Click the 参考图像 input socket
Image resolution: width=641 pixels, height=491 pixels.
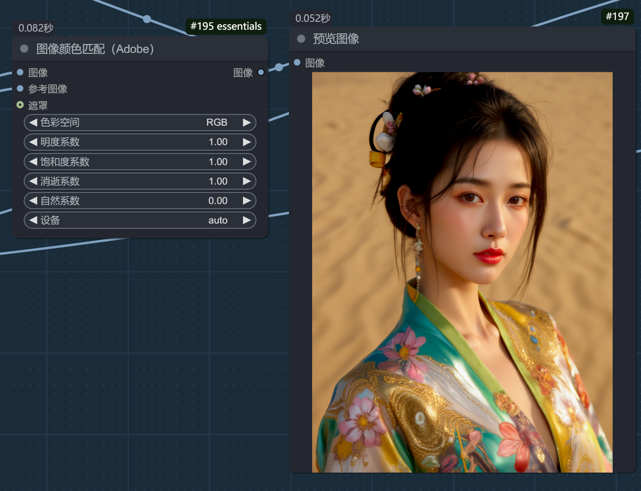tap(20, 89)
